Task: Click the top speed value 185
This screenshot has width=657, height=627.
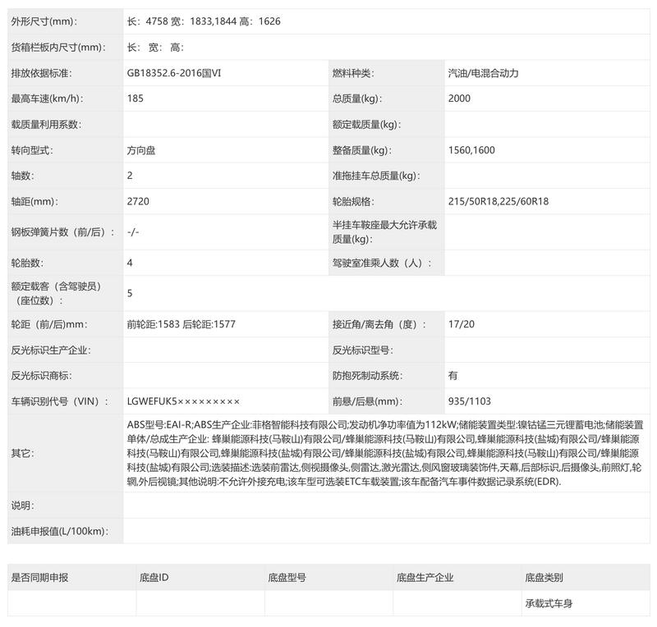Action: 136,98
